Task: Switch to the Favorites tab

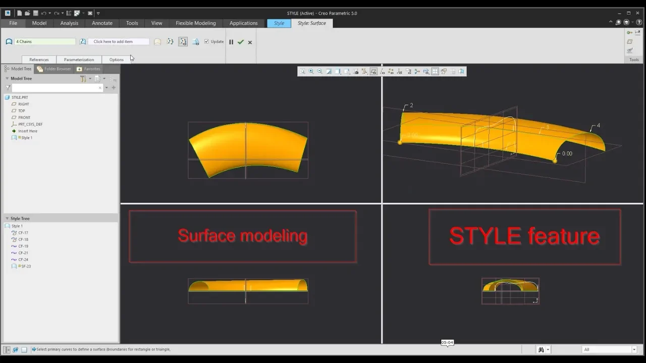Action: click(88, 69)
